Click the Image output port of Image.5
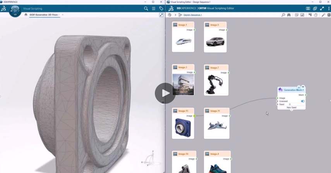The width and height of the screenshot is (331, 173). click(x=227, y=30)
